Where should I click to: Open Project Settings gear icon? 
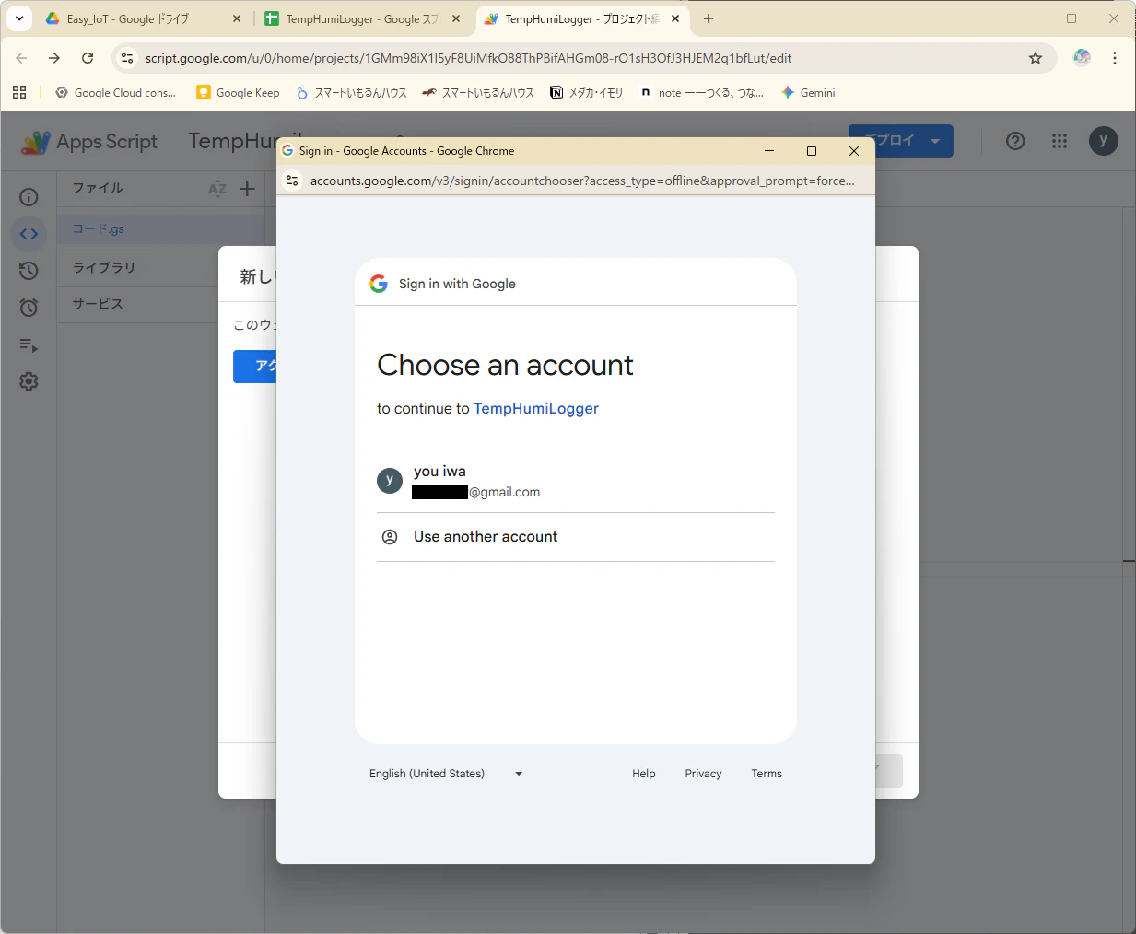pos(29,381)
